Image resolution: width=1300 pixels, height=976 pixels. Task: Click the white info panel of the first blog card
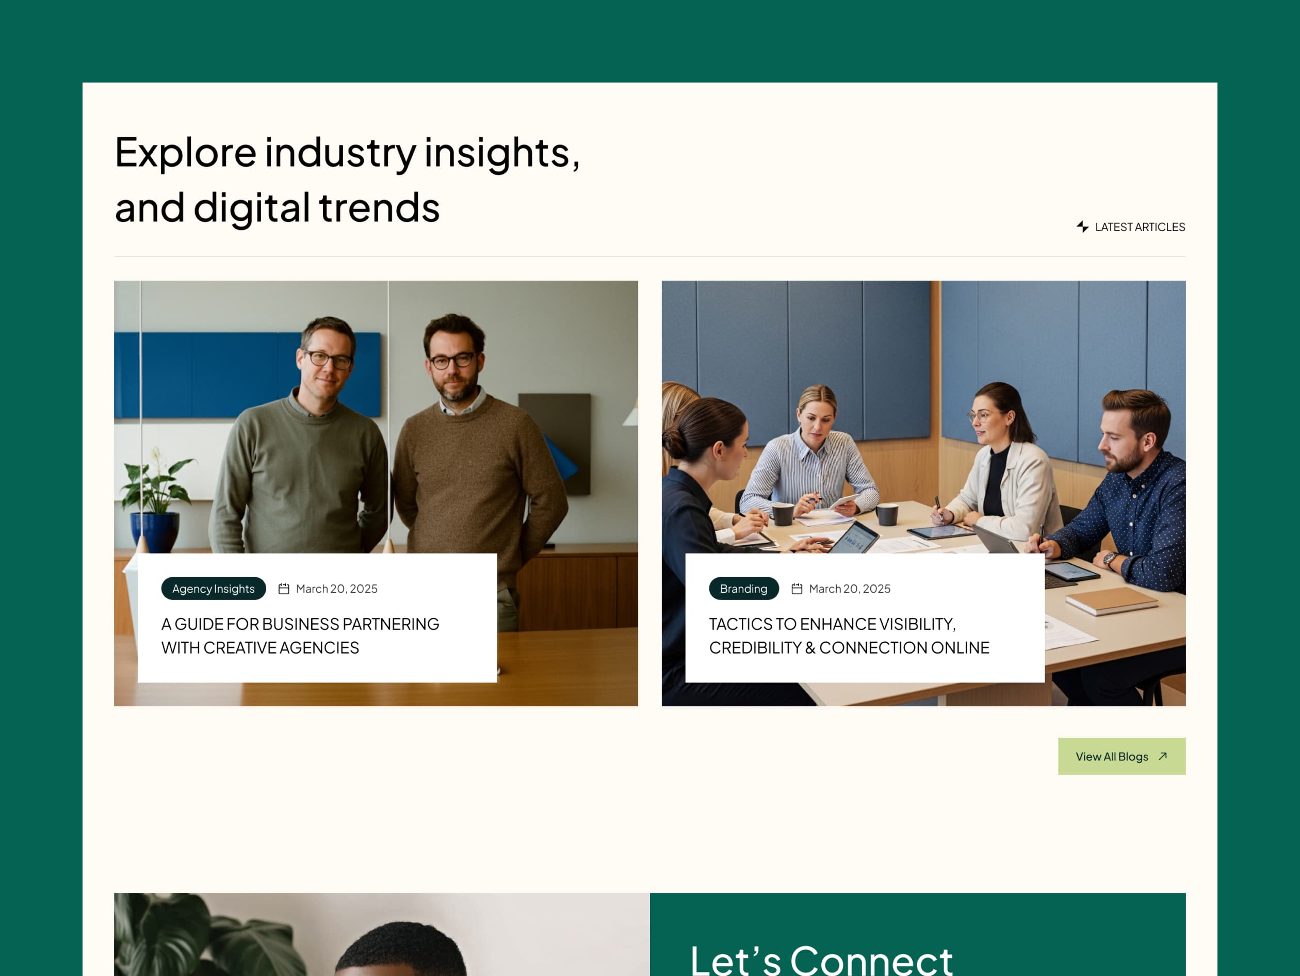pyautogui.click(x=317, y=617)
